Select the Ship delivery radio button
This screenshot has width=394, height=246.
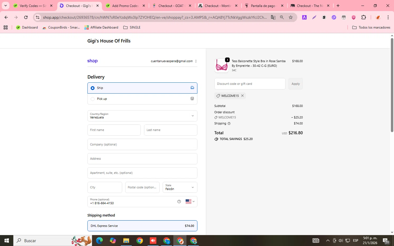click(x=92, y=88)
